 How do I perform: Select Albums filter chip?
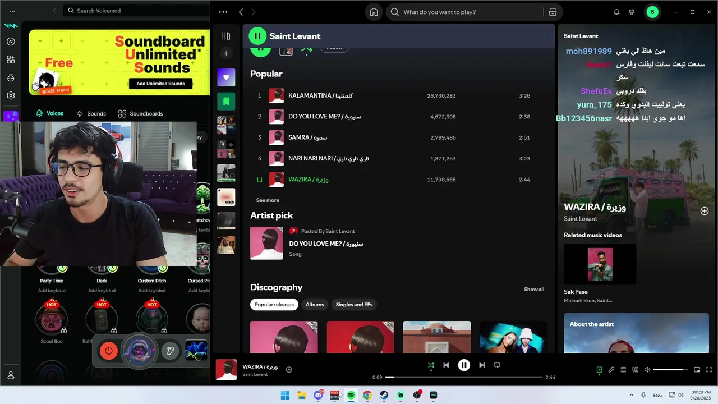click(315, 305)
